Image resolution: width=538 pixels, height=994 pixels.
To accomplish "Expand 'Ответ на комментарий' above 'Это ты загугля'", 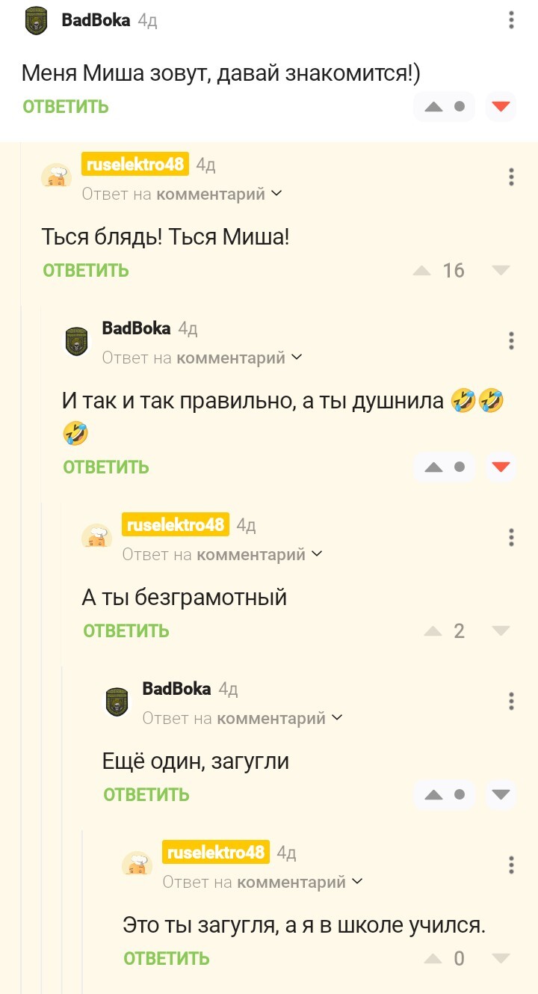I will pyautogui.click(x=263, y=883).
